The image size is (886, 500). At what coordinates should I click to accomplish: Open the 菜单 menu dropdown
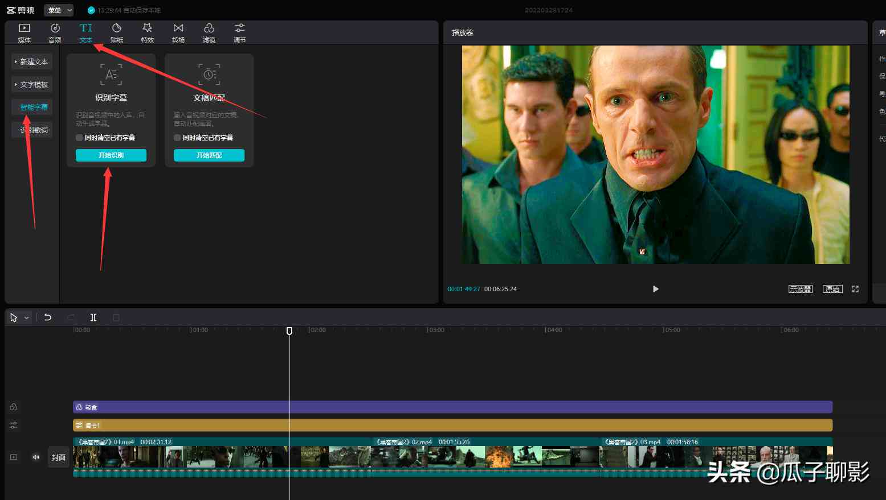click(x=59, y=10)
